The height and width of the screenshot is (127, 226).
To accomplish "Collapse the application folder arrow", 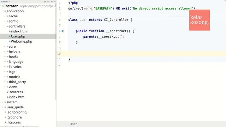I will click(3, 11).
